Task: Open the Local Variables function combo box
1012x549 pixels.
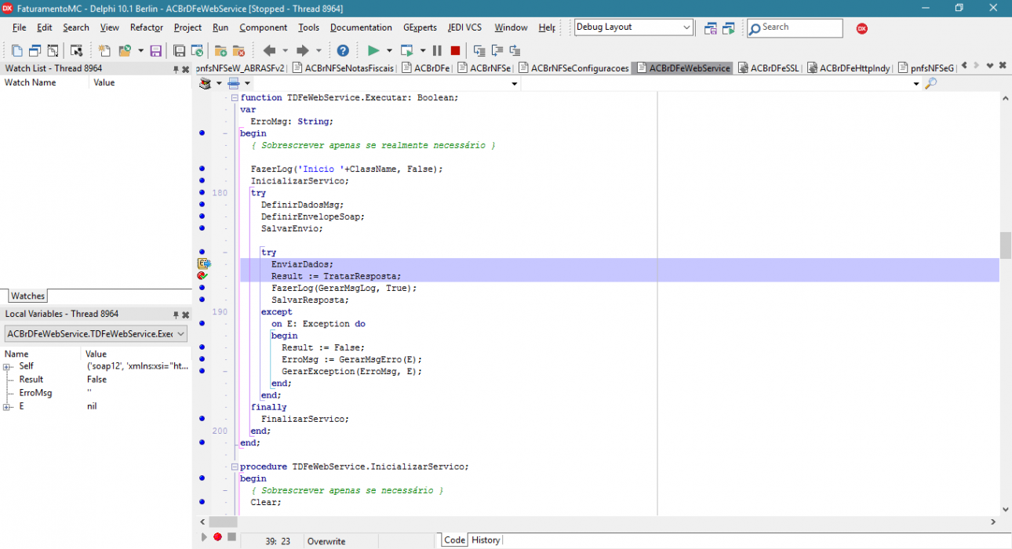Action: (x=96, y=334)
